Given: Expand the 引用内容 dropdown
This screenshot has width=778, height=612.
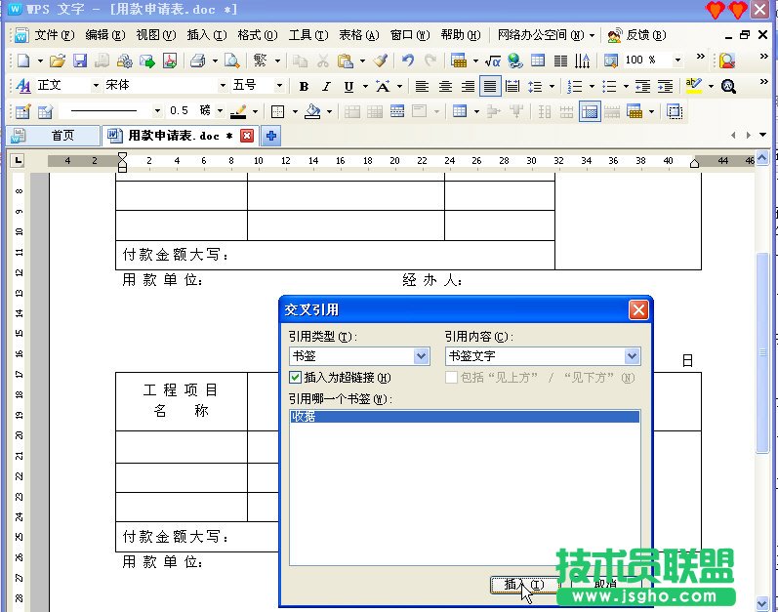Looking at the screenshot, I should pos(632,356).
